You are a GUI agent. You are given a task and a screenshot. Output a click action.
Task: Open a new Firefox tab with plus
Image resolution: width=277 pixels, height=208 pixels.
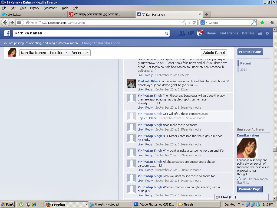pos(206,14)
